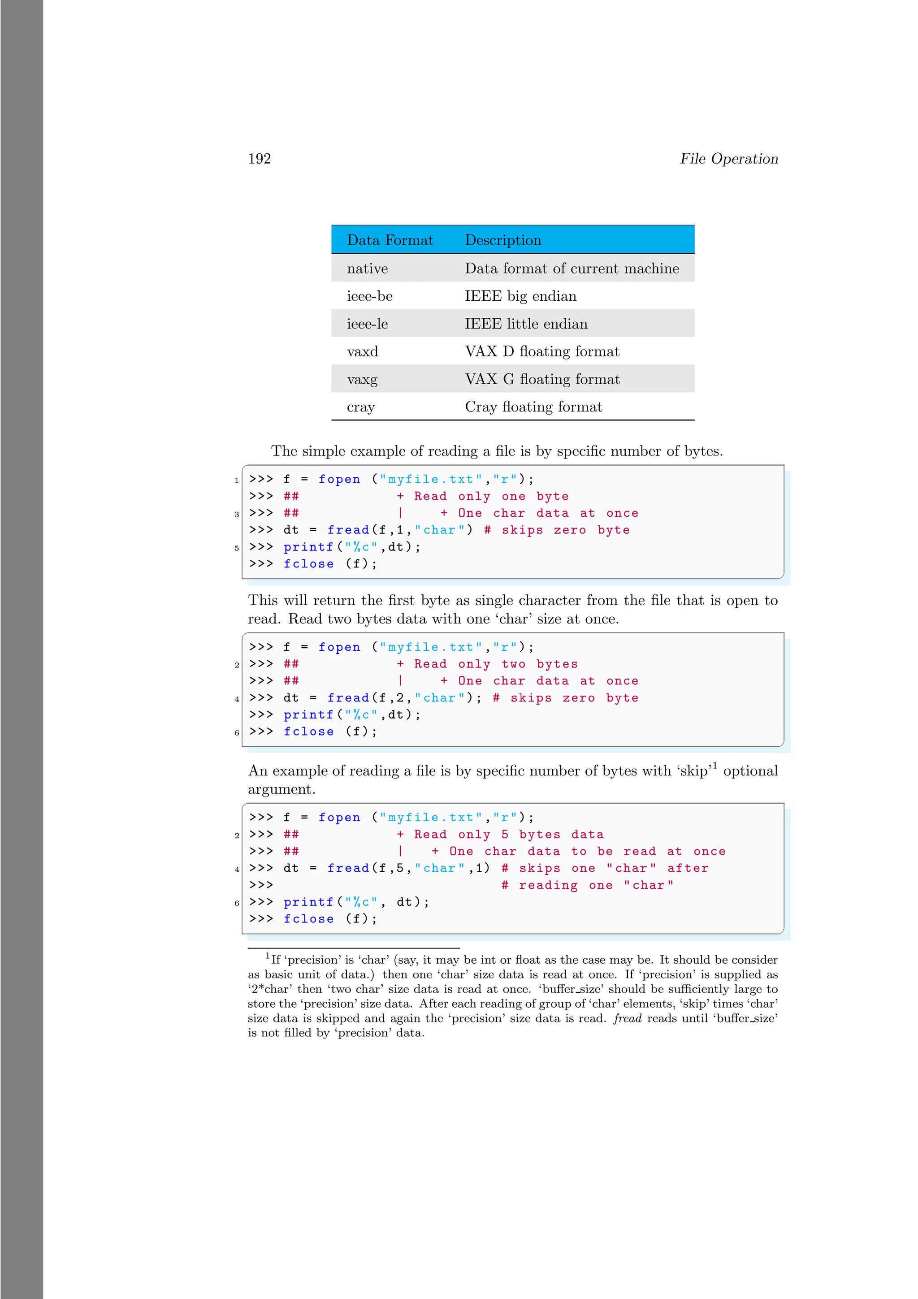918x1299 pixels.
Task: Click the fread(f,1,"char") code line
Action: 439,530
